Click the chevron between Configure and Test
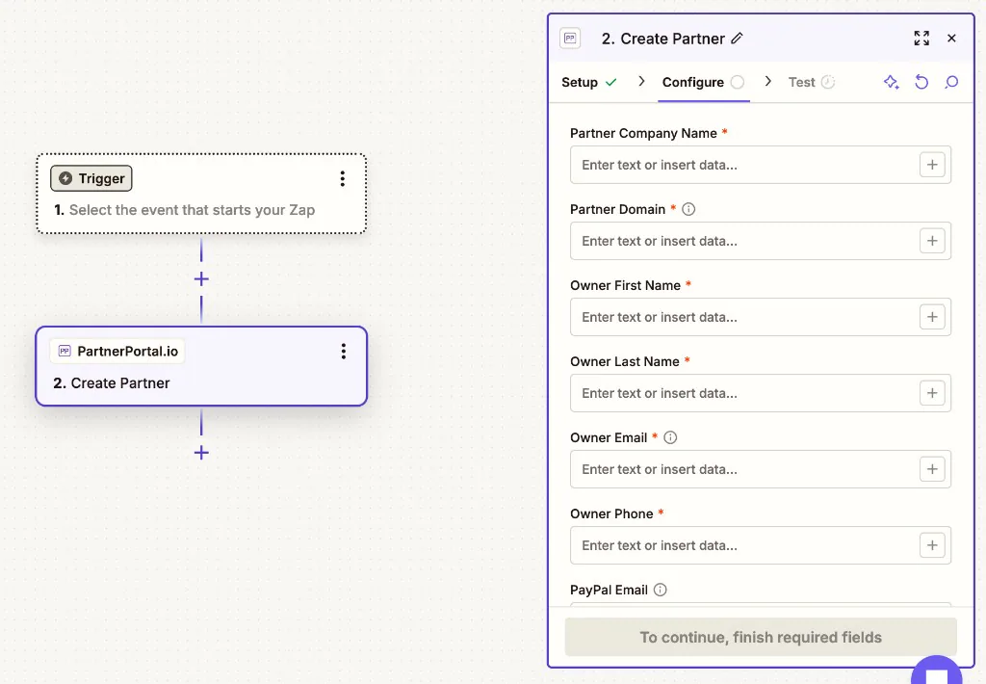 pyautogui.click(x=767, y=81)
